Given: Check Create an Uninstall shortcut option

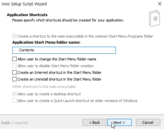Looking at the screenshot, I should tap(15, 79).
